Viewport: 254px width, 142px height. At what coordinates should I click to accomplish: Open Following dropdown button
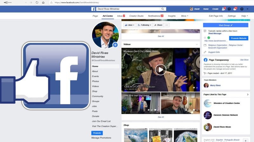click(x=144, y=25)
